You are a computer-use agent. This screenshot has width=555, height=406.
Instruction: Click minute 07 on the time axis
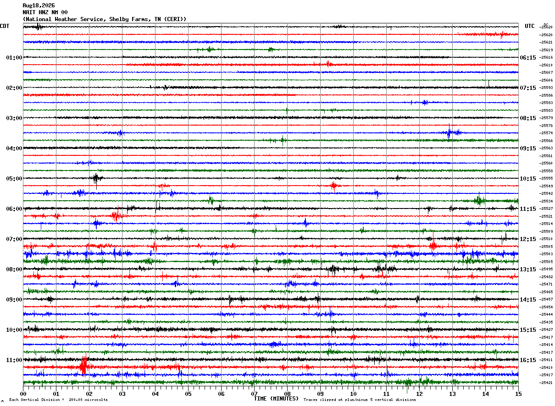254,394
